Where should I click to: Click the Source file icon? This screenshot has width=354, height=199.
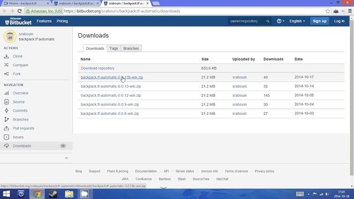(7, 102)
